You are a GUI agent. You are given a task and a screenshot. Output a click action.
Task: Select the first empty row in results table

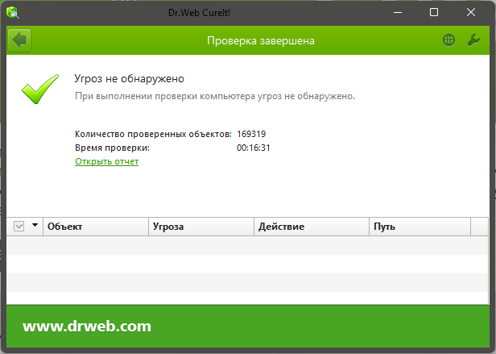[248, 245]
